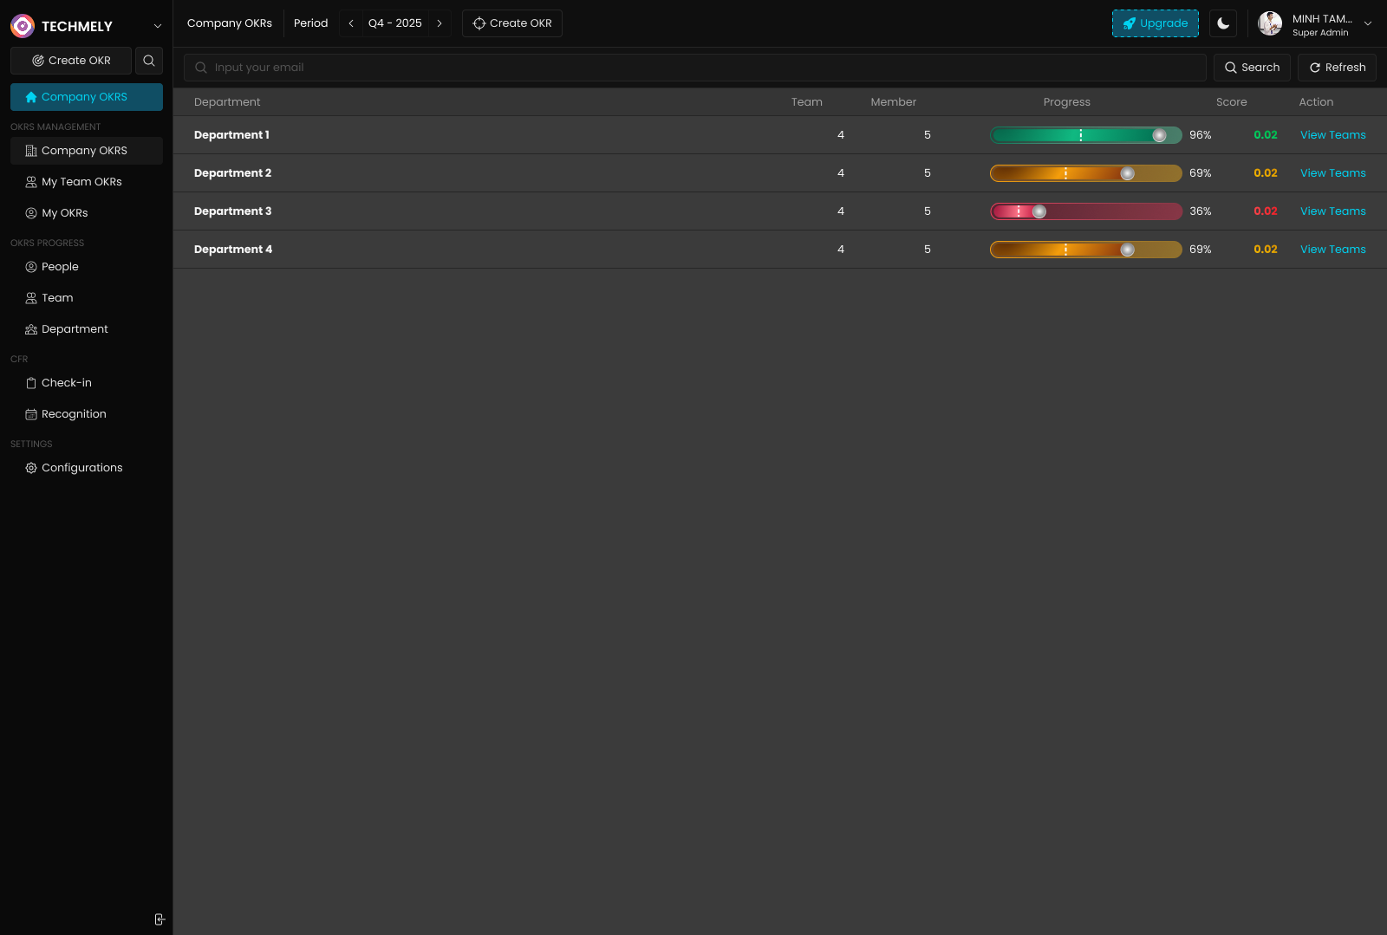
Task: Open Check-in under CFR
Action: coord(87,383)
